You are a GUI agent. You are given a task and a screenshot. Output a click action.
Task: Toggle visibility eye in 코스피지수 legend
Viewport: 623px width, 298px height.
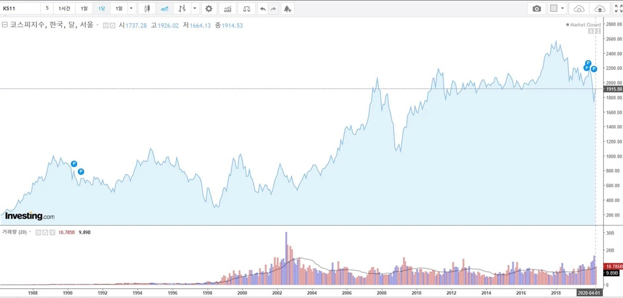[x=106, y=25]
